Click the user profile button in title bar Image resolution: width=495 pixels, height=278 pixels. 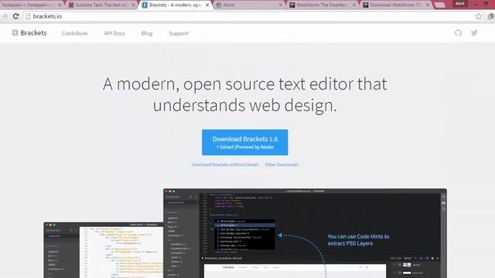pos(459,4)
